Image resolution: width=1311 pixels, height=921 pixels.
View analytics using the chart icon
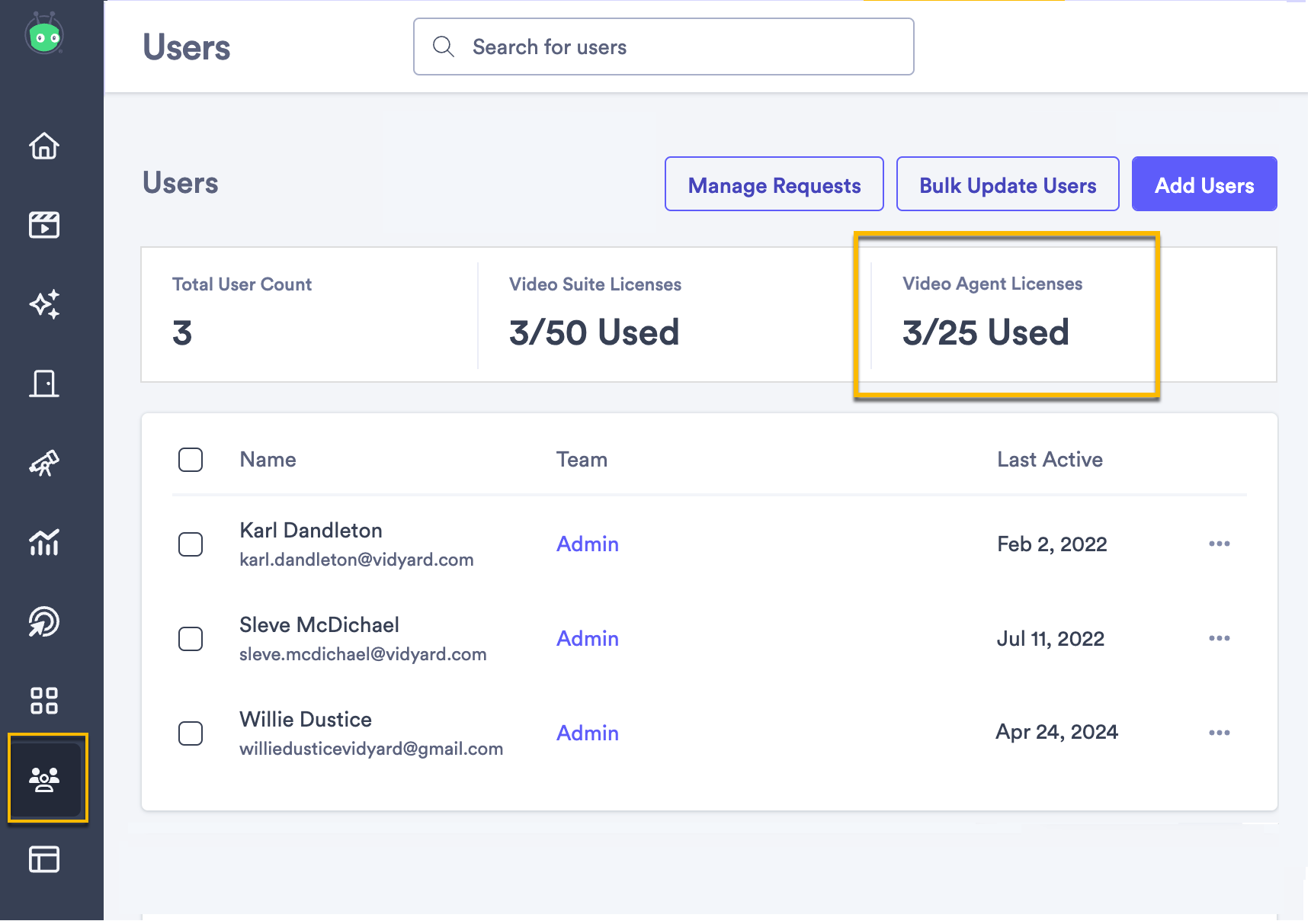[x=44, y=543]
